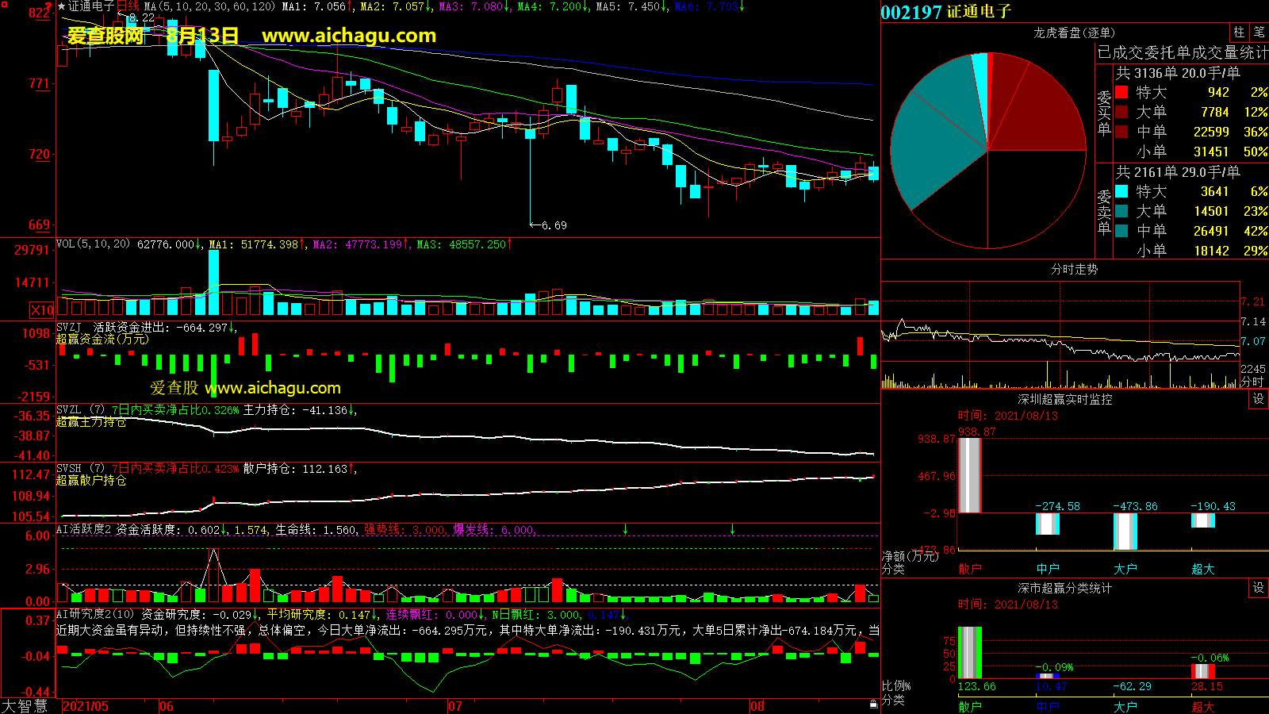The width and height of the screenshot is (1269, 714).
Task: Click the 笔 button in 龙虎看盘 panel
Action: (x=1259, y=33)
